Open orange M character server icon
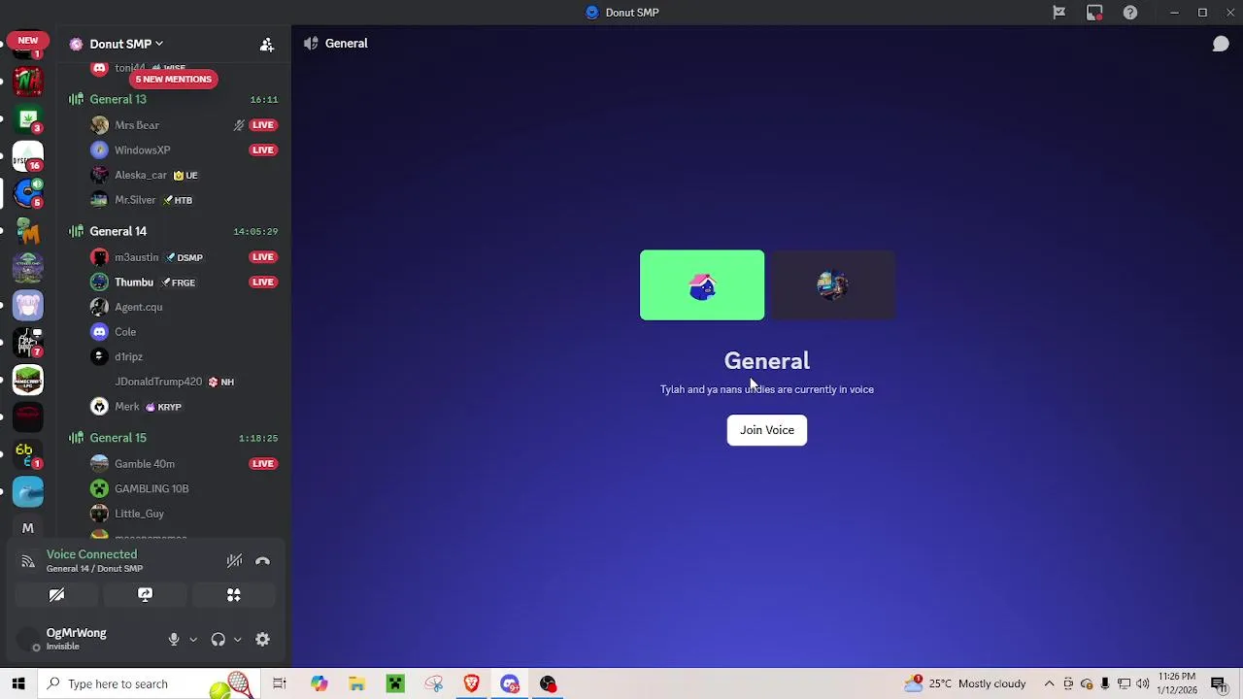The height and width of the screenshot is (699, 1243). [28, 231]
